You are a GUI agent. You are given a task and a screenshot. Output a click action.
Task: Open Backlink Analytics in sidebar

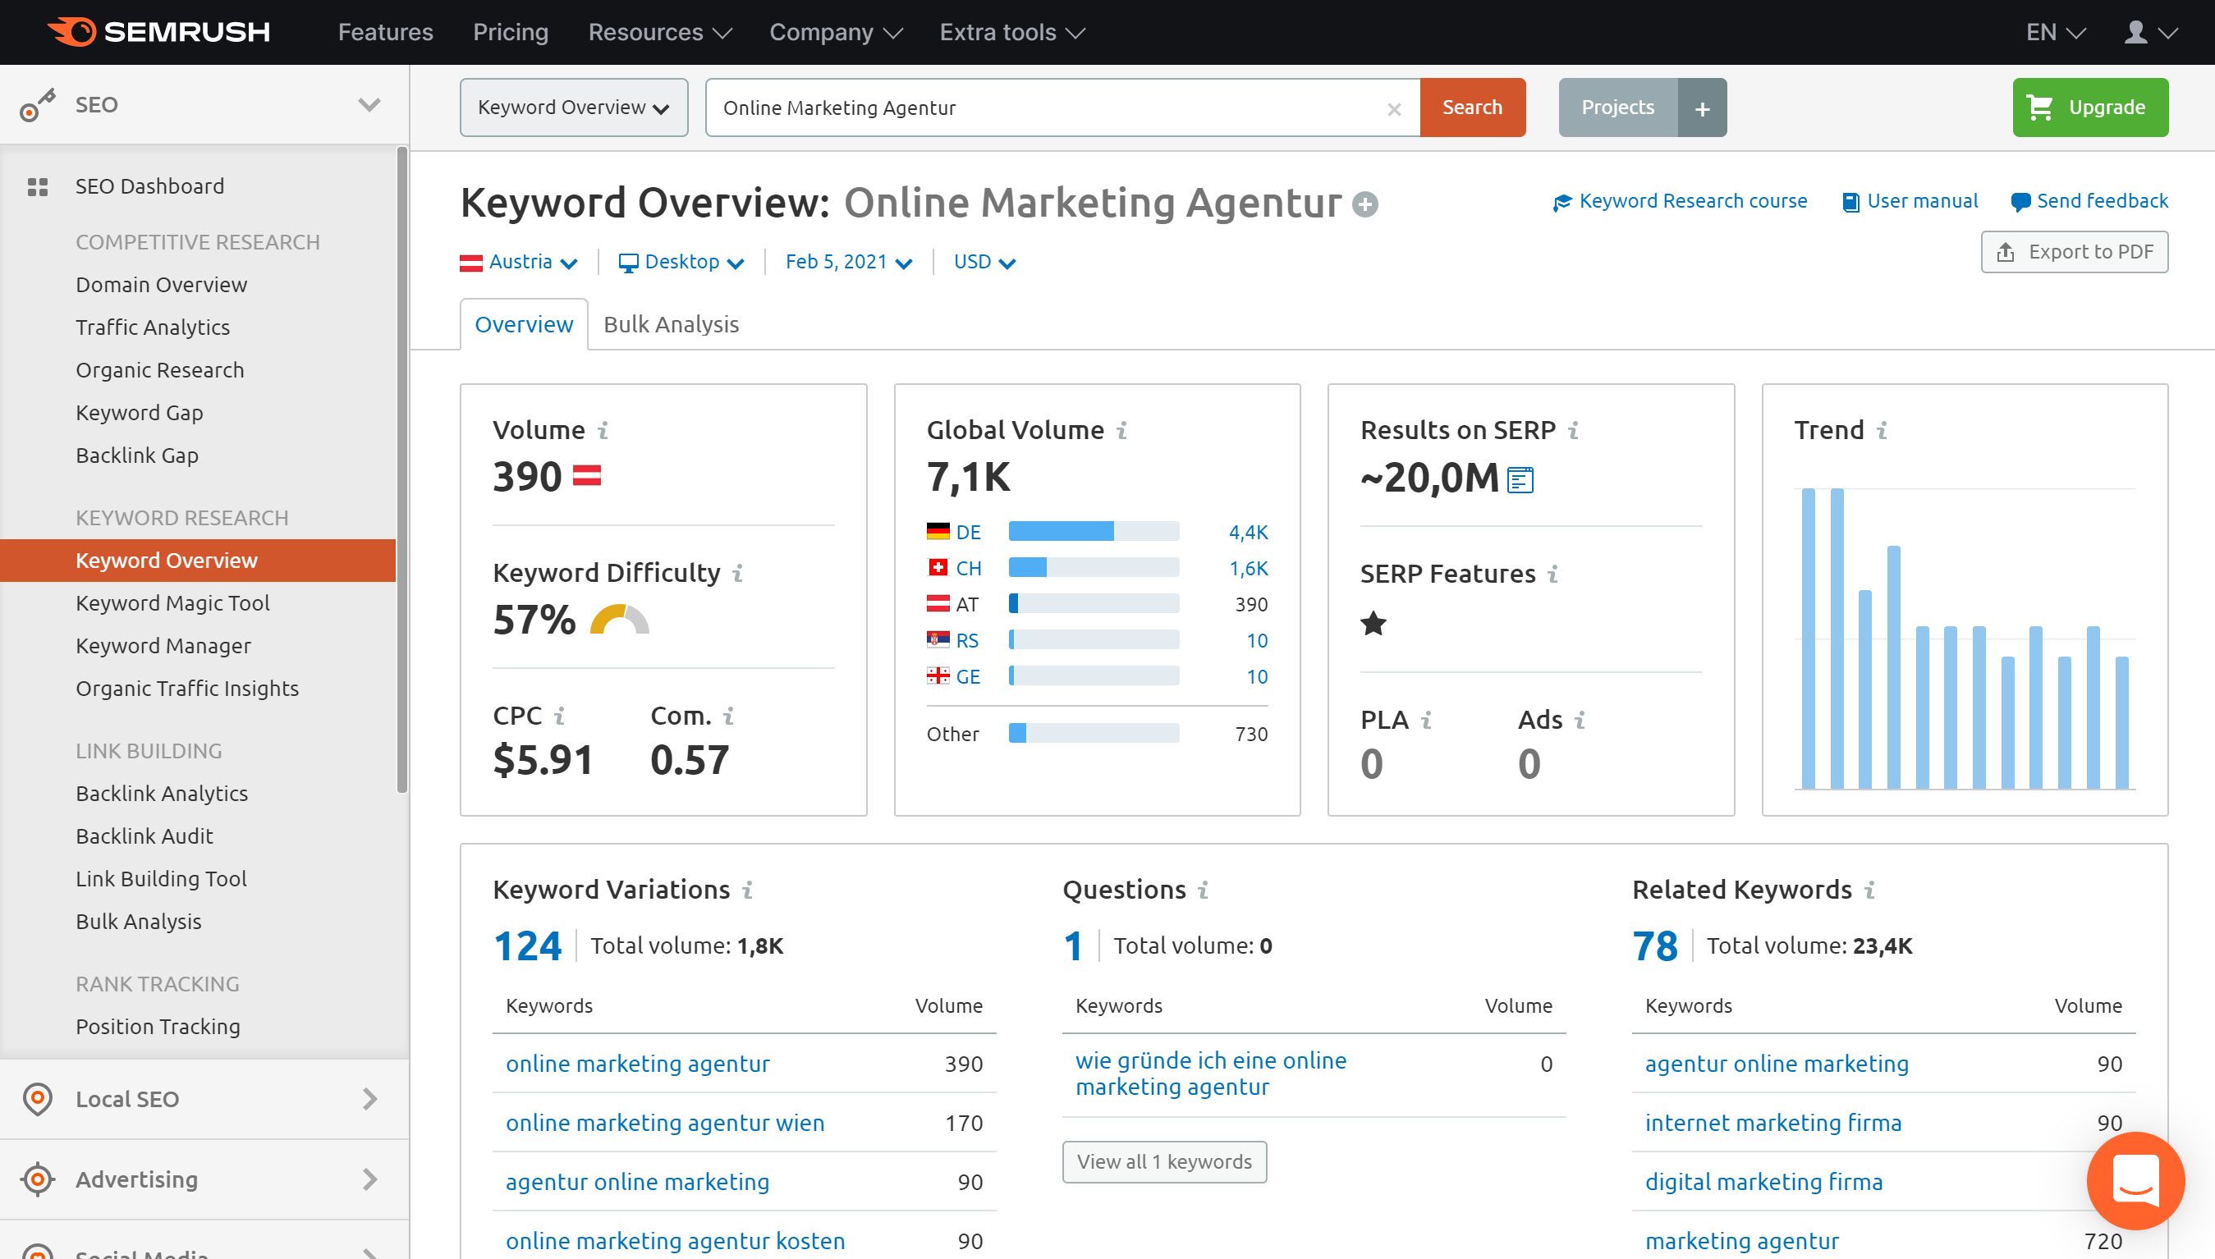(x=162, y=793)
